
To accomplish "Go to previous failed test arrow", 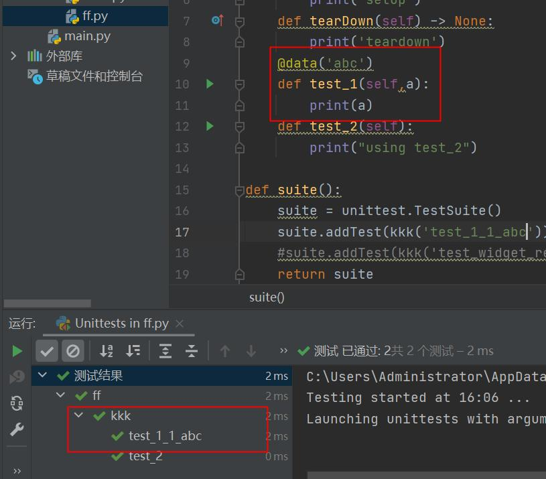I will point(225,351).
